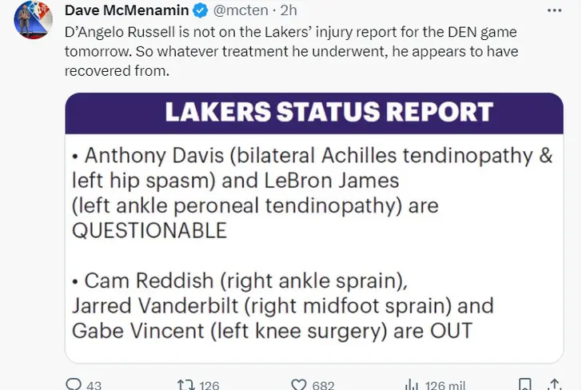Bookmark the tweet with bookmark icon

(524, 384)
